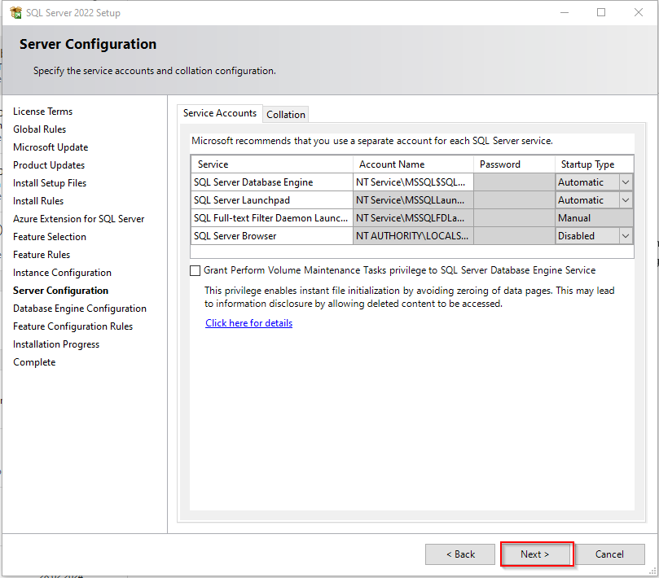659x578 pixels.
Task: Go back with the Back button
Action: pyautogui.click(x=460, y=554)
